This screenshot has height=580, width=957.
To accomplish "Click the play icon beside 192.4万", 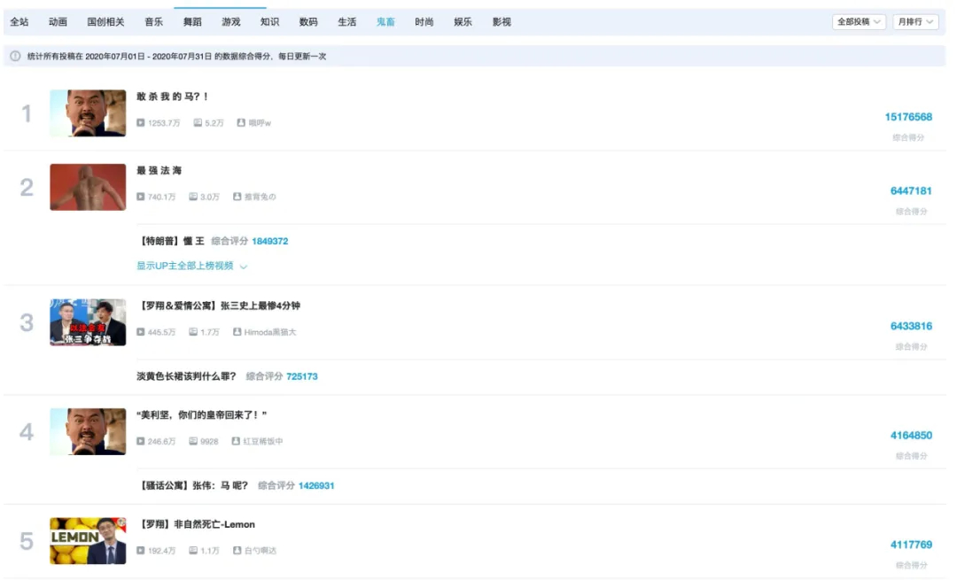I will coord(140,550).
